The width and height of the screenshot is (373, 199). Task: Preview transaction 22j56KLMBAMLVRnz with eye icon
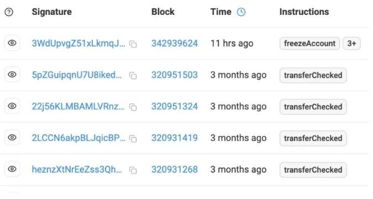coord(12,106)
